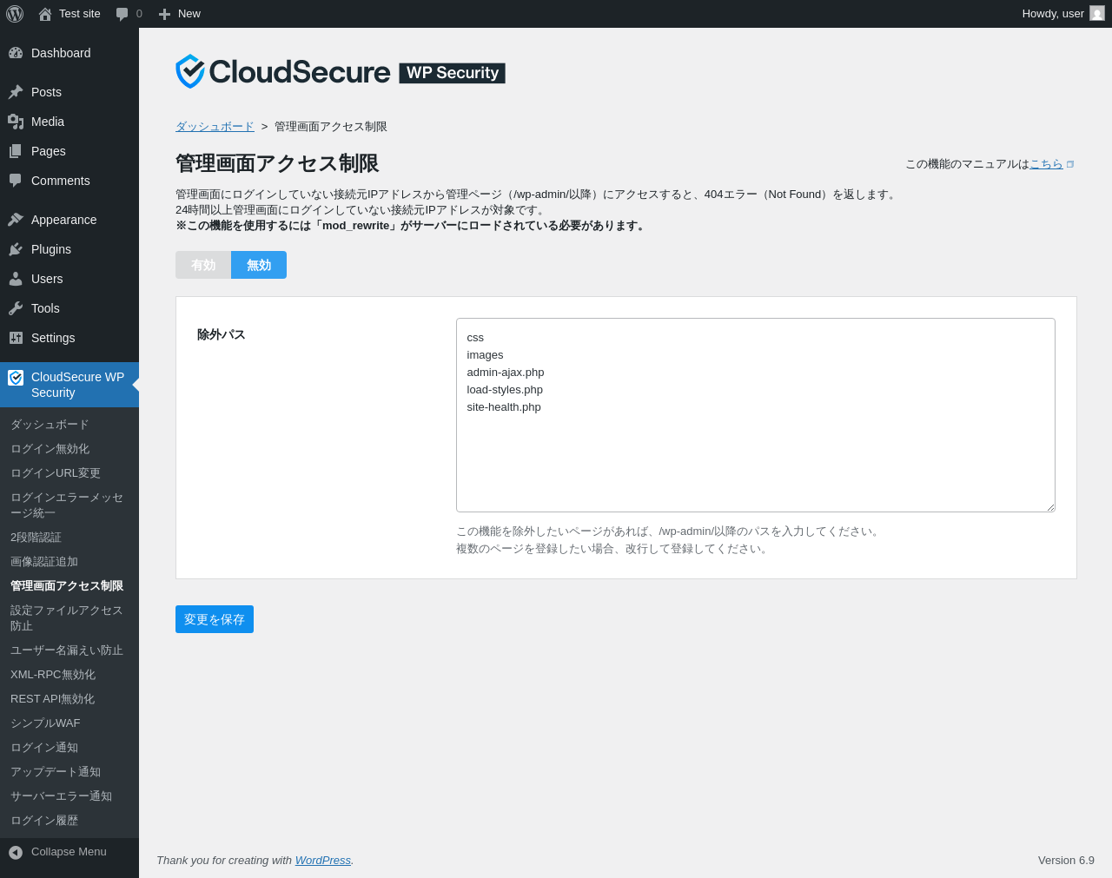Click the user avatar icon
Image resolution: width=1112 pixels, height=878 pixels.
click(x=1097, y=14)
